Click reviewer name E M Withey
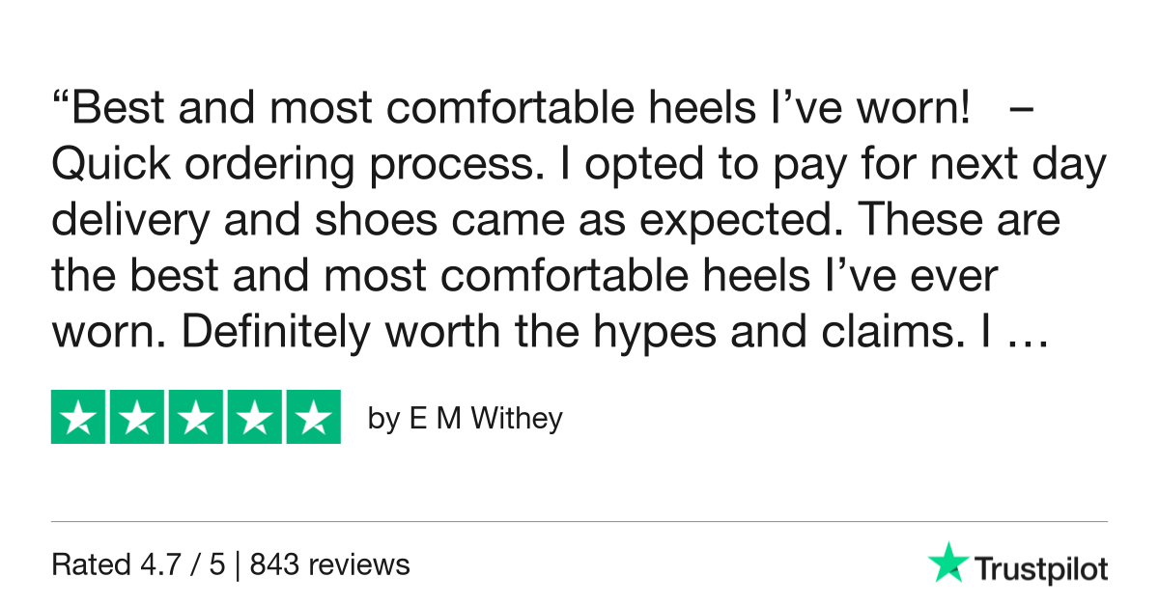1159x605 pixels. point(466,420)
